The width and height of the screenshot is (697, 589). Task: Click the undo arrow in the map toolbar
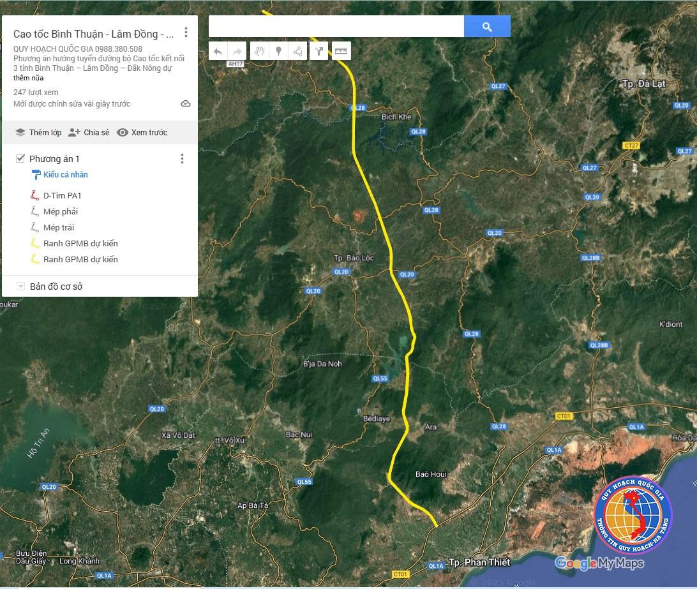click(x=218, y=52)
